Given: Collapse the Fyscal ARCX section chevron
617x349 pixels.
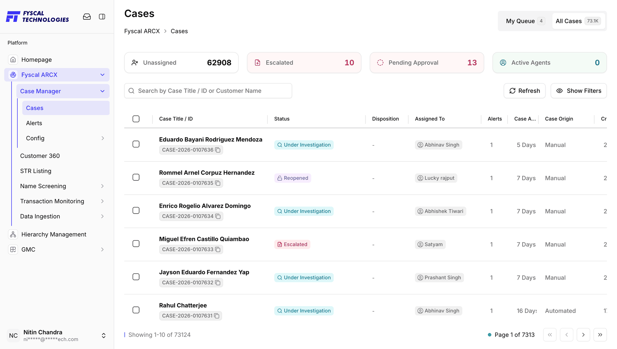Looking at the screenshot, I should (103, 75).
